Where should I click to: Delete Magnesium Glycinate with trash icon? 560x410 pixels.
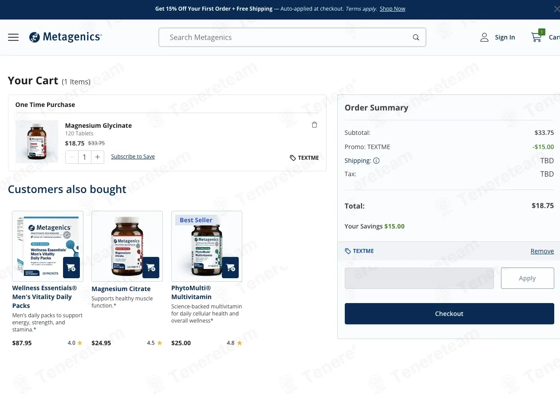pos(314,125)
